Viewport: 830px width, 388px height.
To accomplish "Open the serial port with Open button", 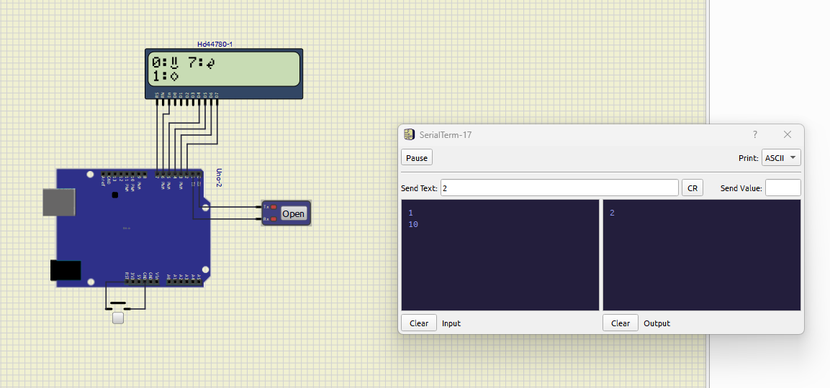I will [x=293, y=213].
